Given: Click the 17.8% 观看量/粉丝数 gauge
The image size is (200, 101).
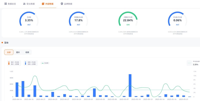Looking at the screenshot, I should (78, 20).
